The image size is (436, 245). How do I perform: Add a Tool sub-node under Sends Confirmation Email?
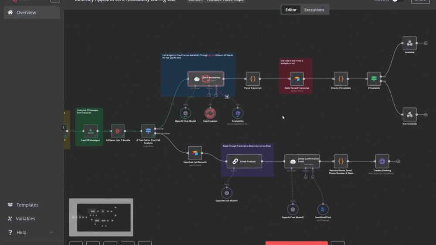click(313, 177)
